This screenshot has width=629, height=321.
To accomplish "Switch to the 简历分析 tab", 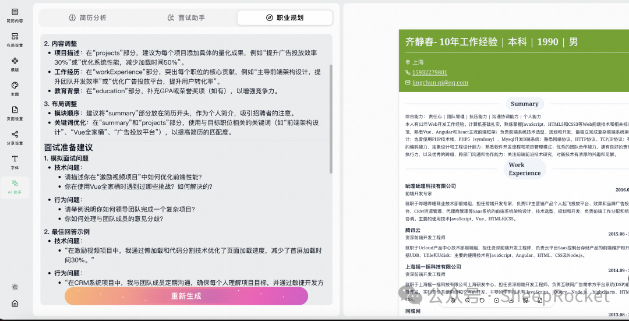I will 87,17.
